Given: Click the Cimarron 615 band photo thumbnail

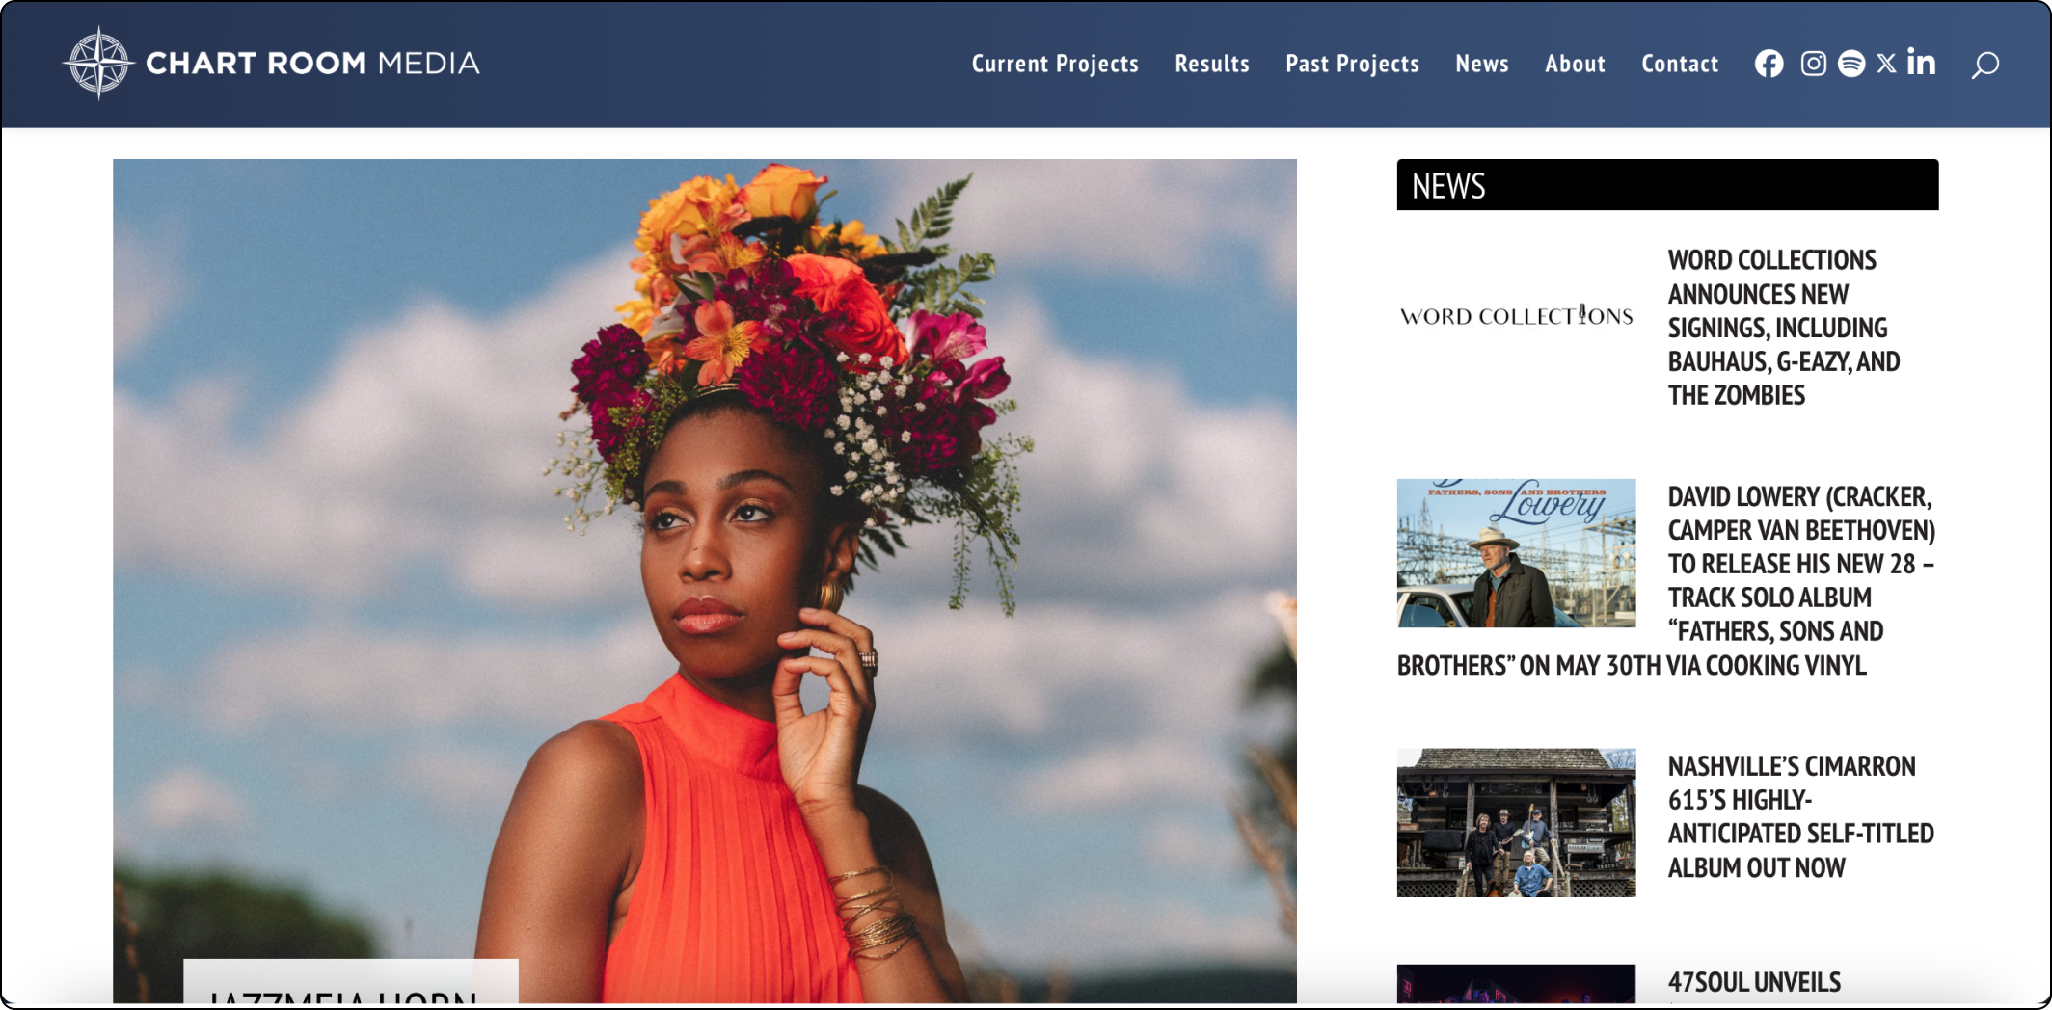Looking at the screenshot, I should point(1516,823).
